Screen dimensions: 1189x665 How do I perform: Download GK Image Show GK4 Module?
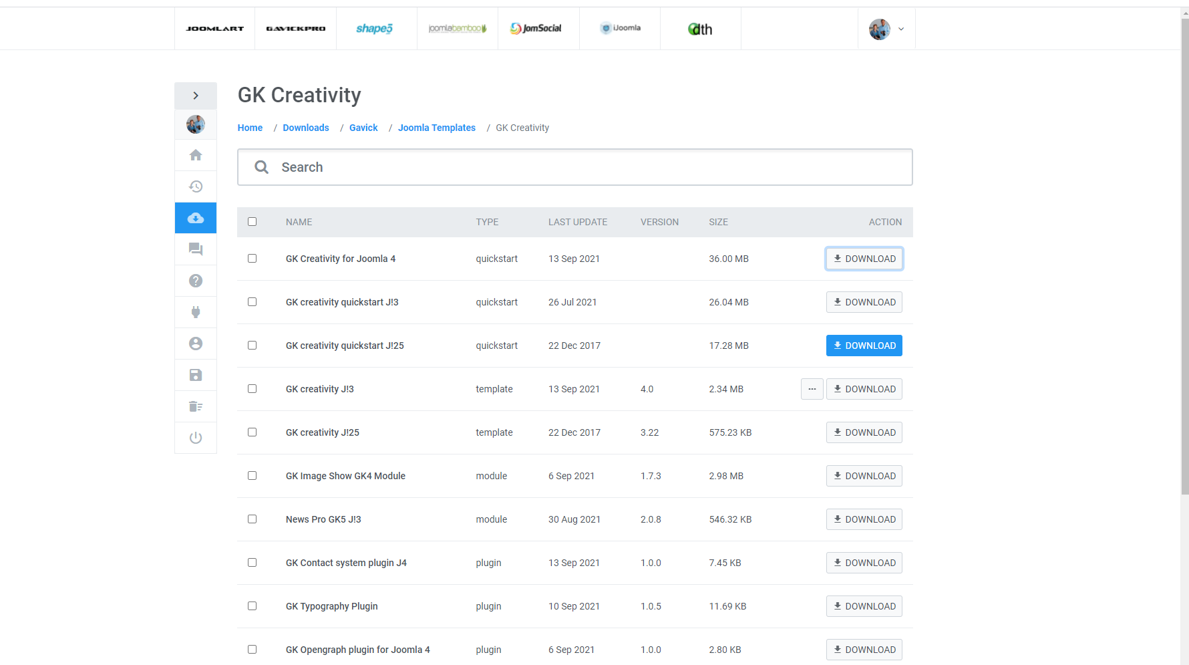click(864, 476)
